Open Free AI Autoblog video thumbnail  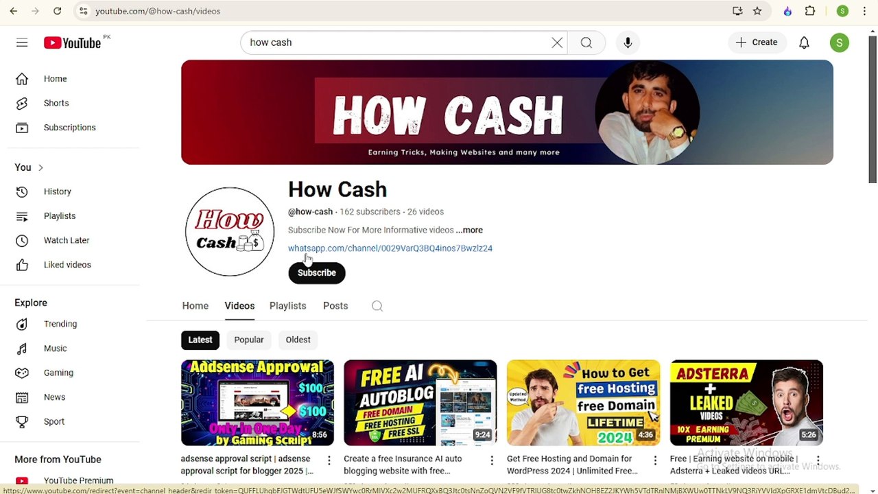420,403
